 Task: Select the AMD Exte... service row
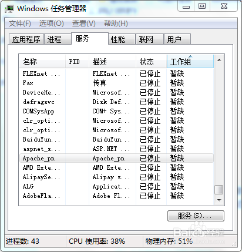point(116,167)
